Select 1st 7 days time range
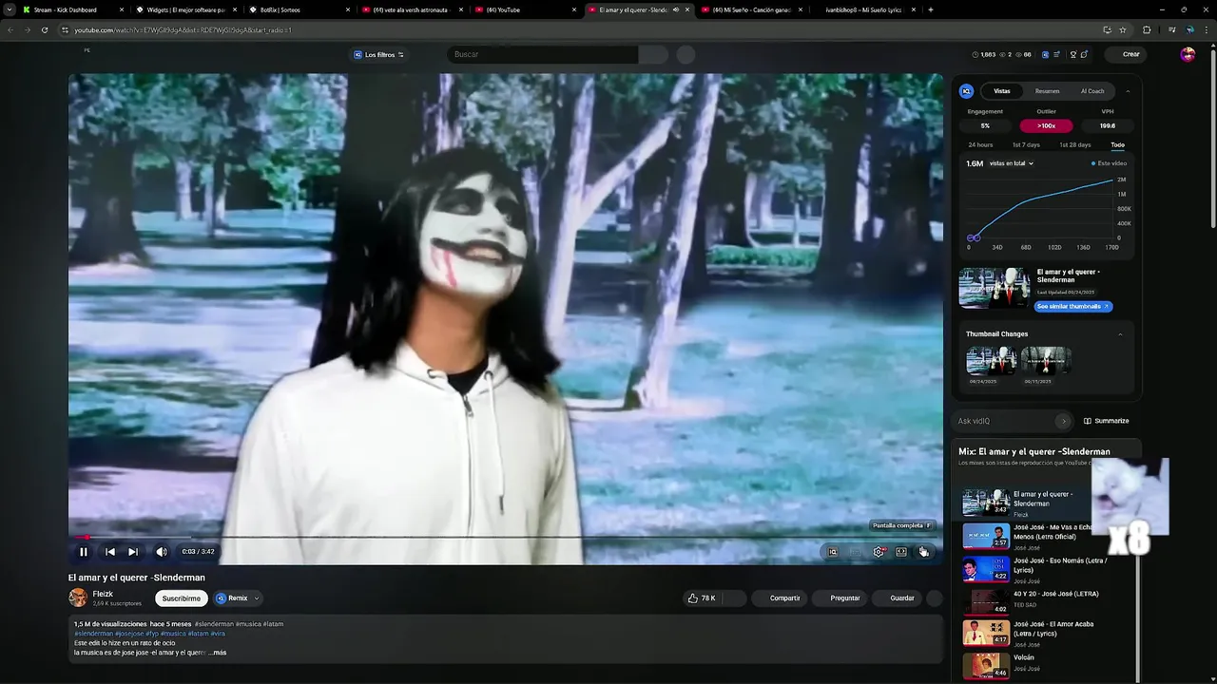The image size is (1217, 684). tap(1026, 144)
